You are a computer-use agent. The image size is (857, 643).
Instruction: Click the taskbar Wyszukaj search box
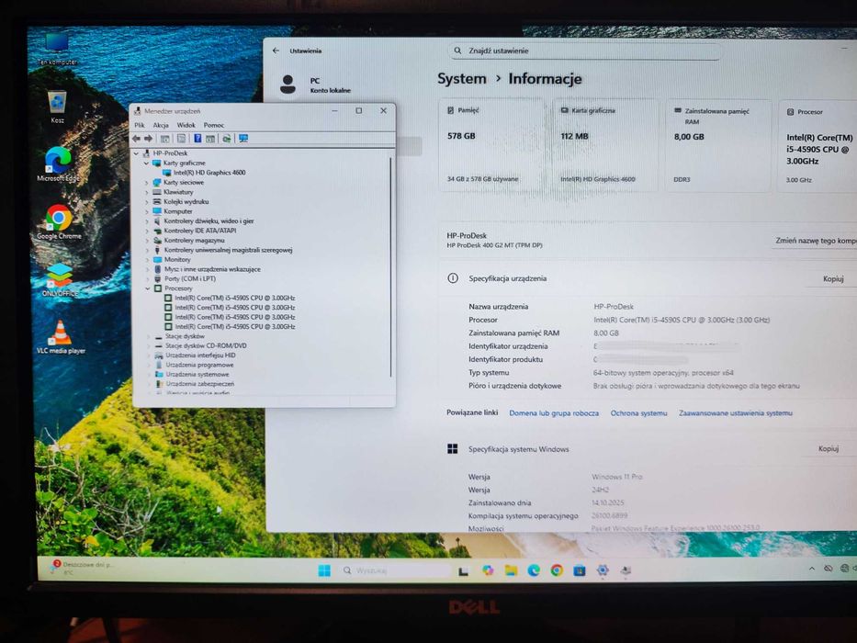click(x=396, y=570)
